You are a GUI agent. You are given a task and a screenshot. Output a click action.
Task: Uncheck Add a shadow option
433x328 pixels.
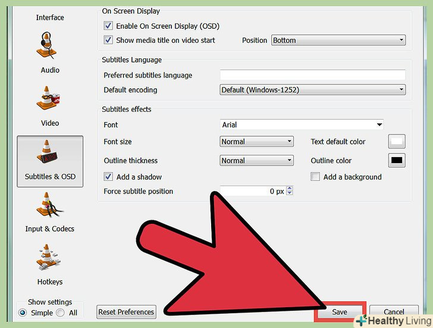[108, 177]
